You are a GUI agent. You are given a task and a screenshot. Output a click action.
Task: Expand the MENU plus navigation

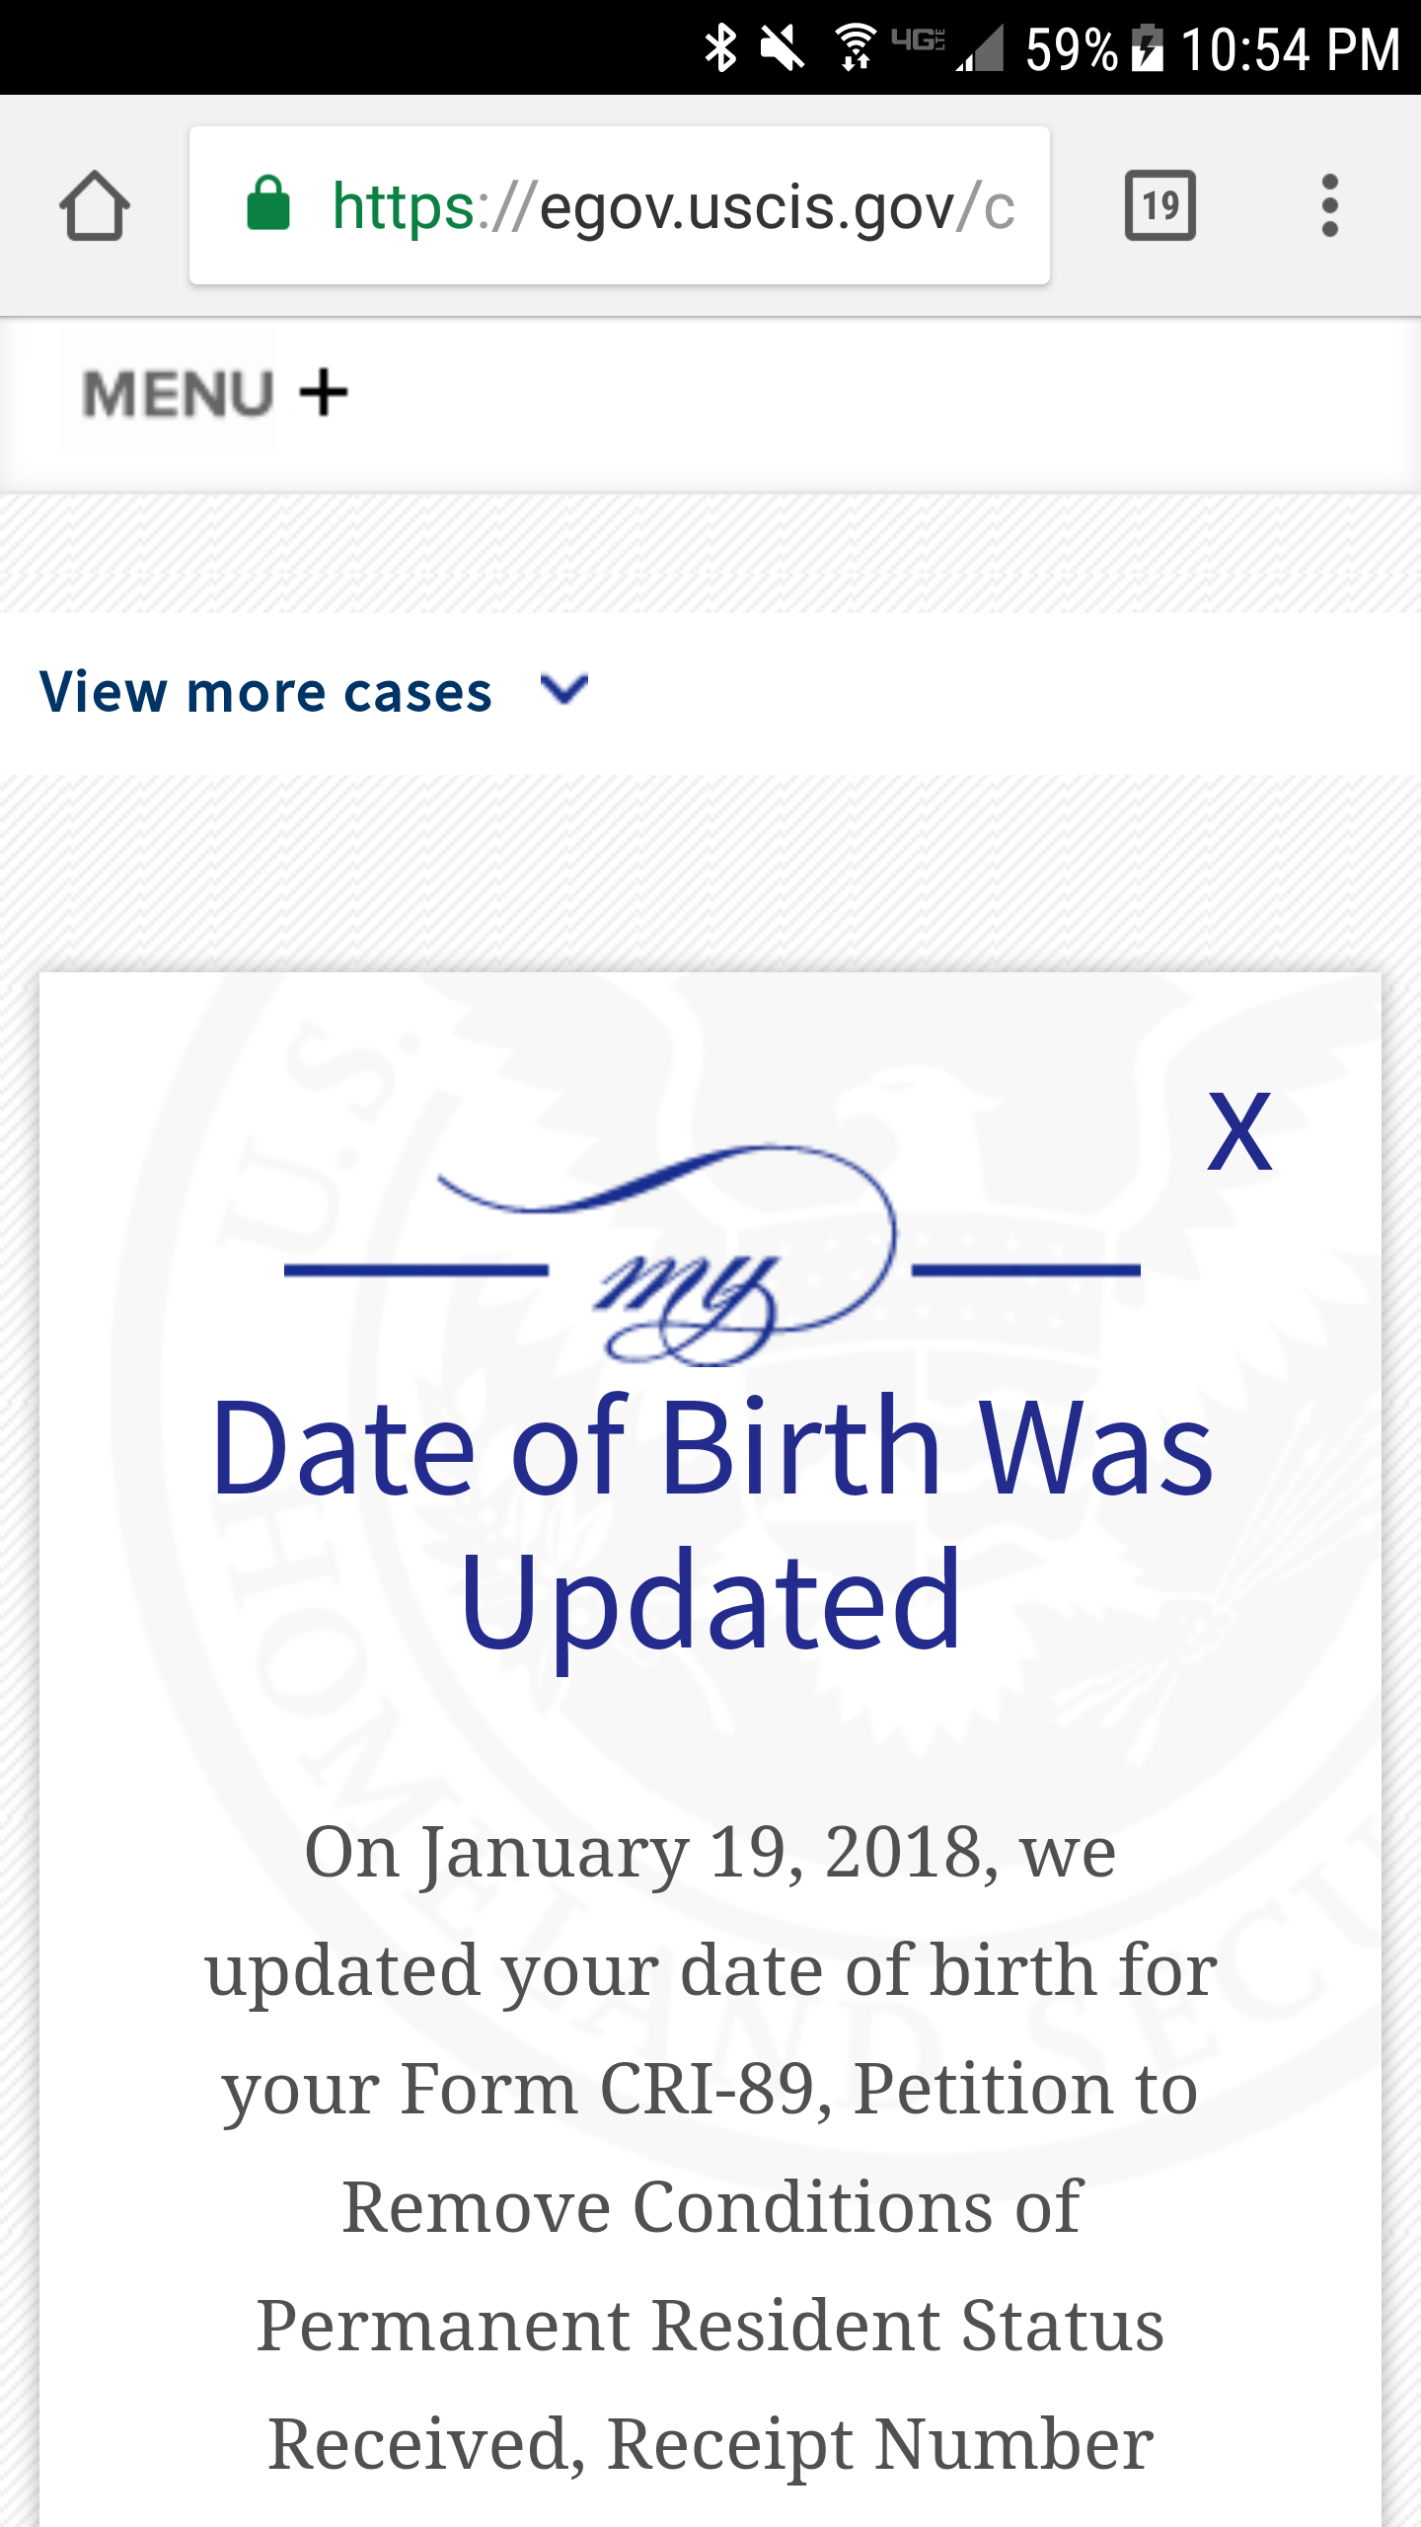click(215, 393)
